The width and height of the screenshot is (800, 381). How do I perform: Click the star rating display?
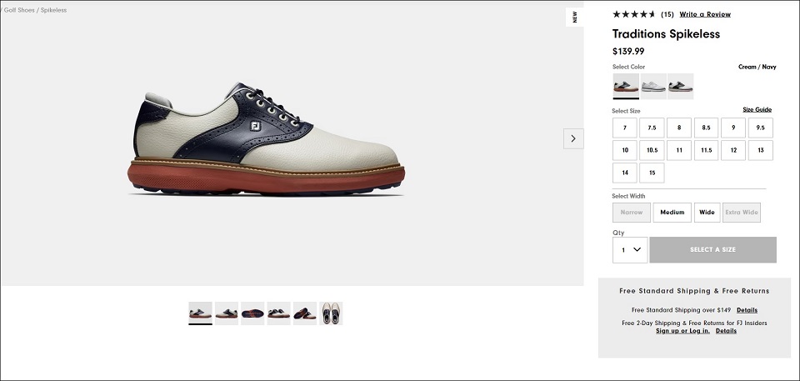(x=634, y=14)
